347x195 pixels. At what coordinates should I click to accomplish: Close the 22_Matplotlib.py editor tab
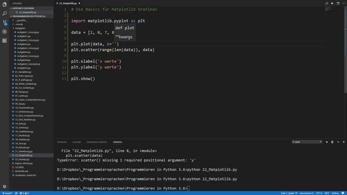coord(79,3)
